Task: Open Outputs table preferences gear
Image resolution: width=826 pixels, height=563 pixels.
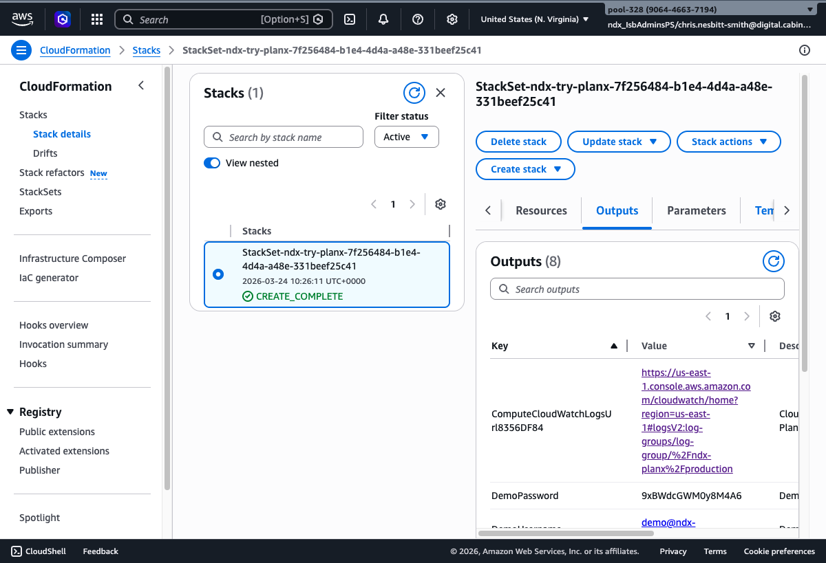Action: click(x=774, y=316)
